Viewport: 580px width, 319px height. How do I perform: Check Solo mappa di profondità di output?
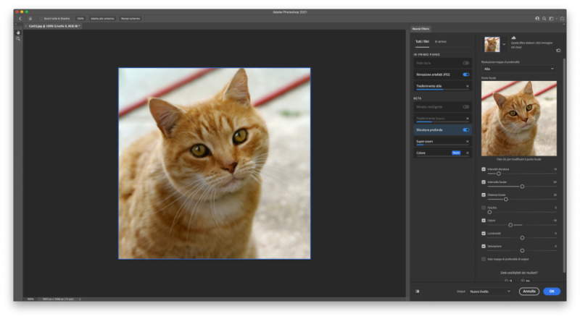(x=484, y=258)
